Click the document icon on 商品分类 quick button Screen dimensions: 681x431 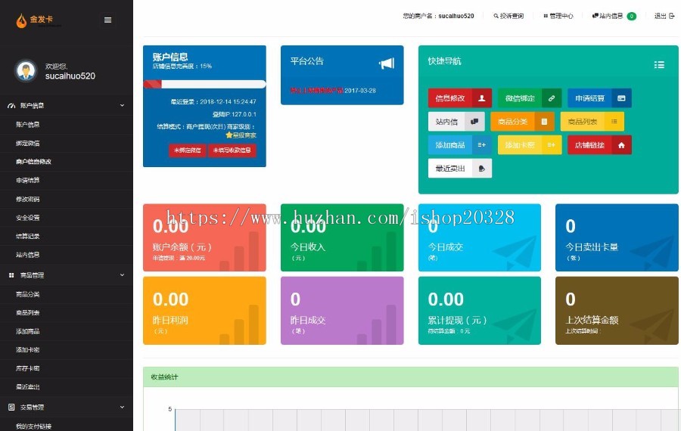click(544, 122)
